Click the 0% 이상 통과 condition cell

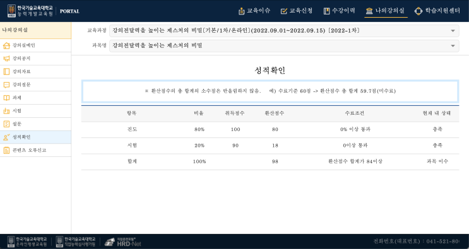355,129
